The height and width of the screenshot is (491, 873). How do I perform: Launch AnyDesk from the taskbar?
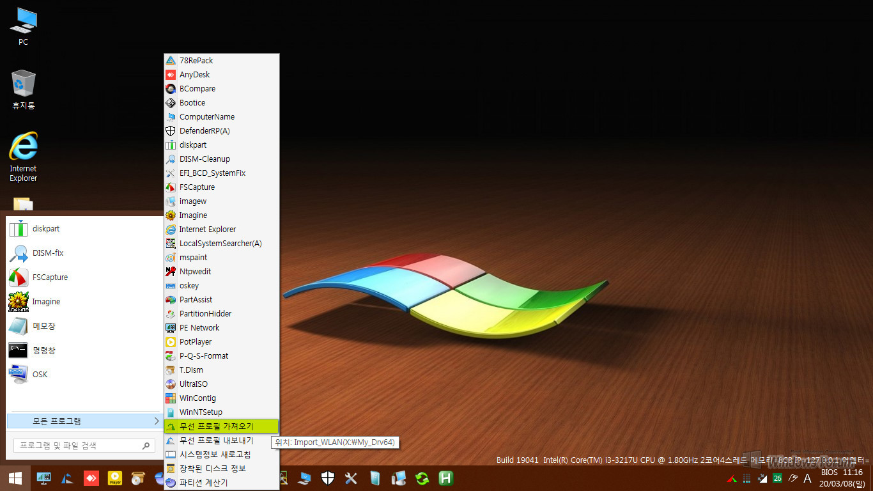coord(91,478)
